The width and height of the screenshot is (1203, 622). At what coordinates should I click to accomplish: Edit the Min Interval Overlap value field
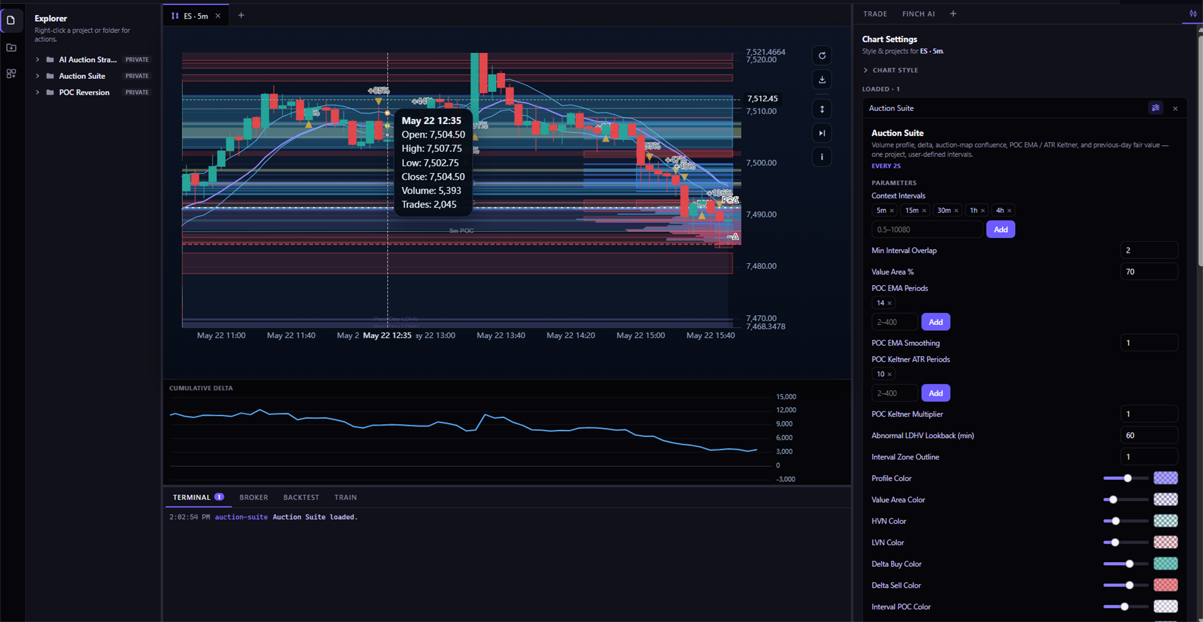click(1149, 251)
